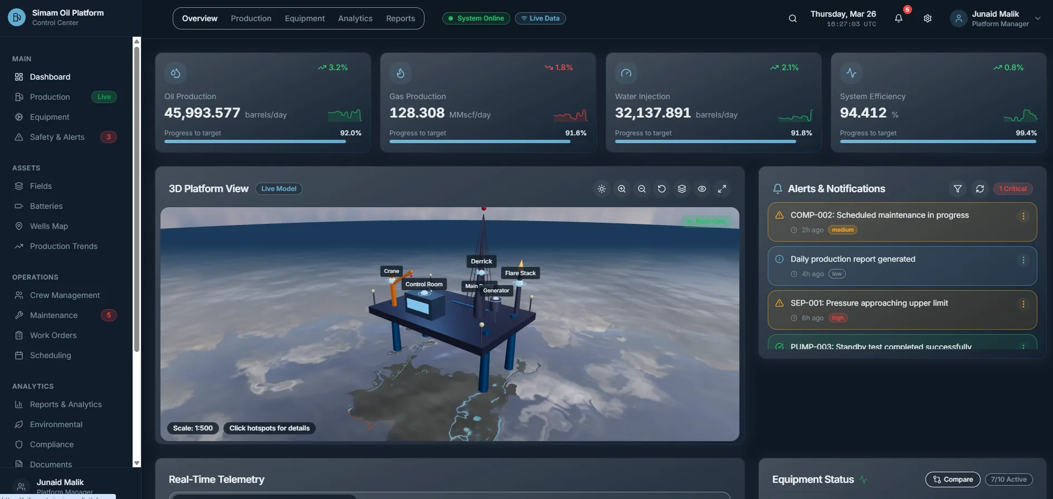Open the settings gear in header
Screen dimensions: 1053x499
pyautogui.click(x=928, y=18)
